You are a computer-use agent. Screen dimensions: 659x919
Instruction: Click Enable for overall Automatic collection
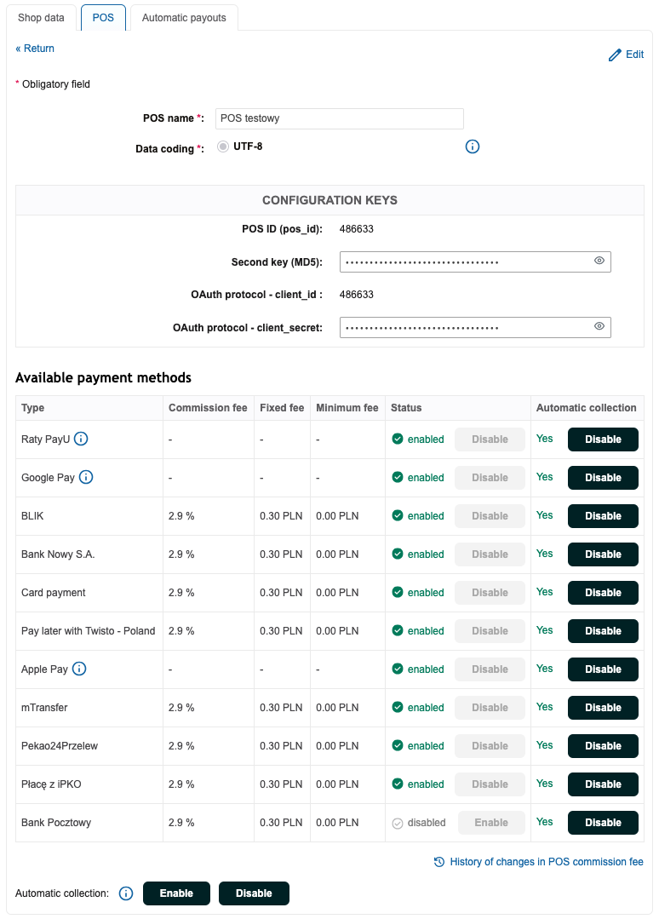176,893
